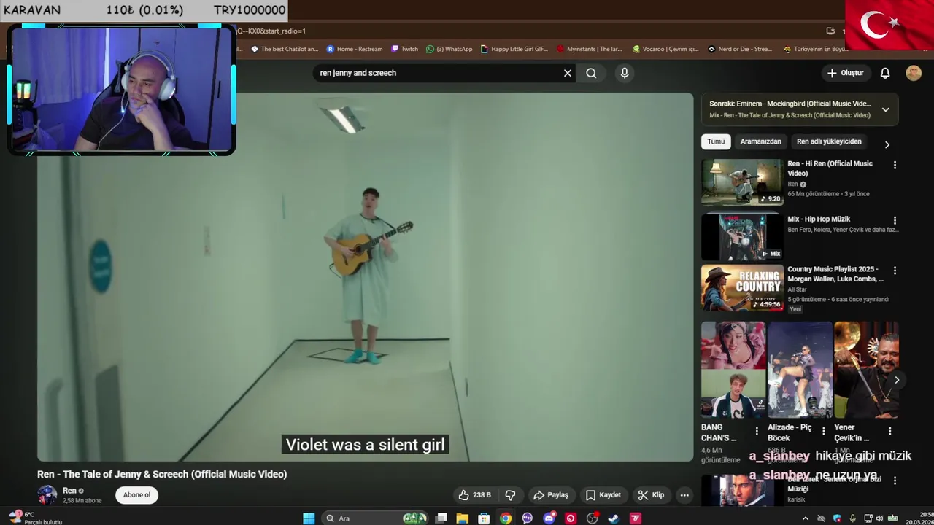Screen dimensions: 934x525
Task: Focus the 'ren jenny and screech' search field
Action: 438,73
